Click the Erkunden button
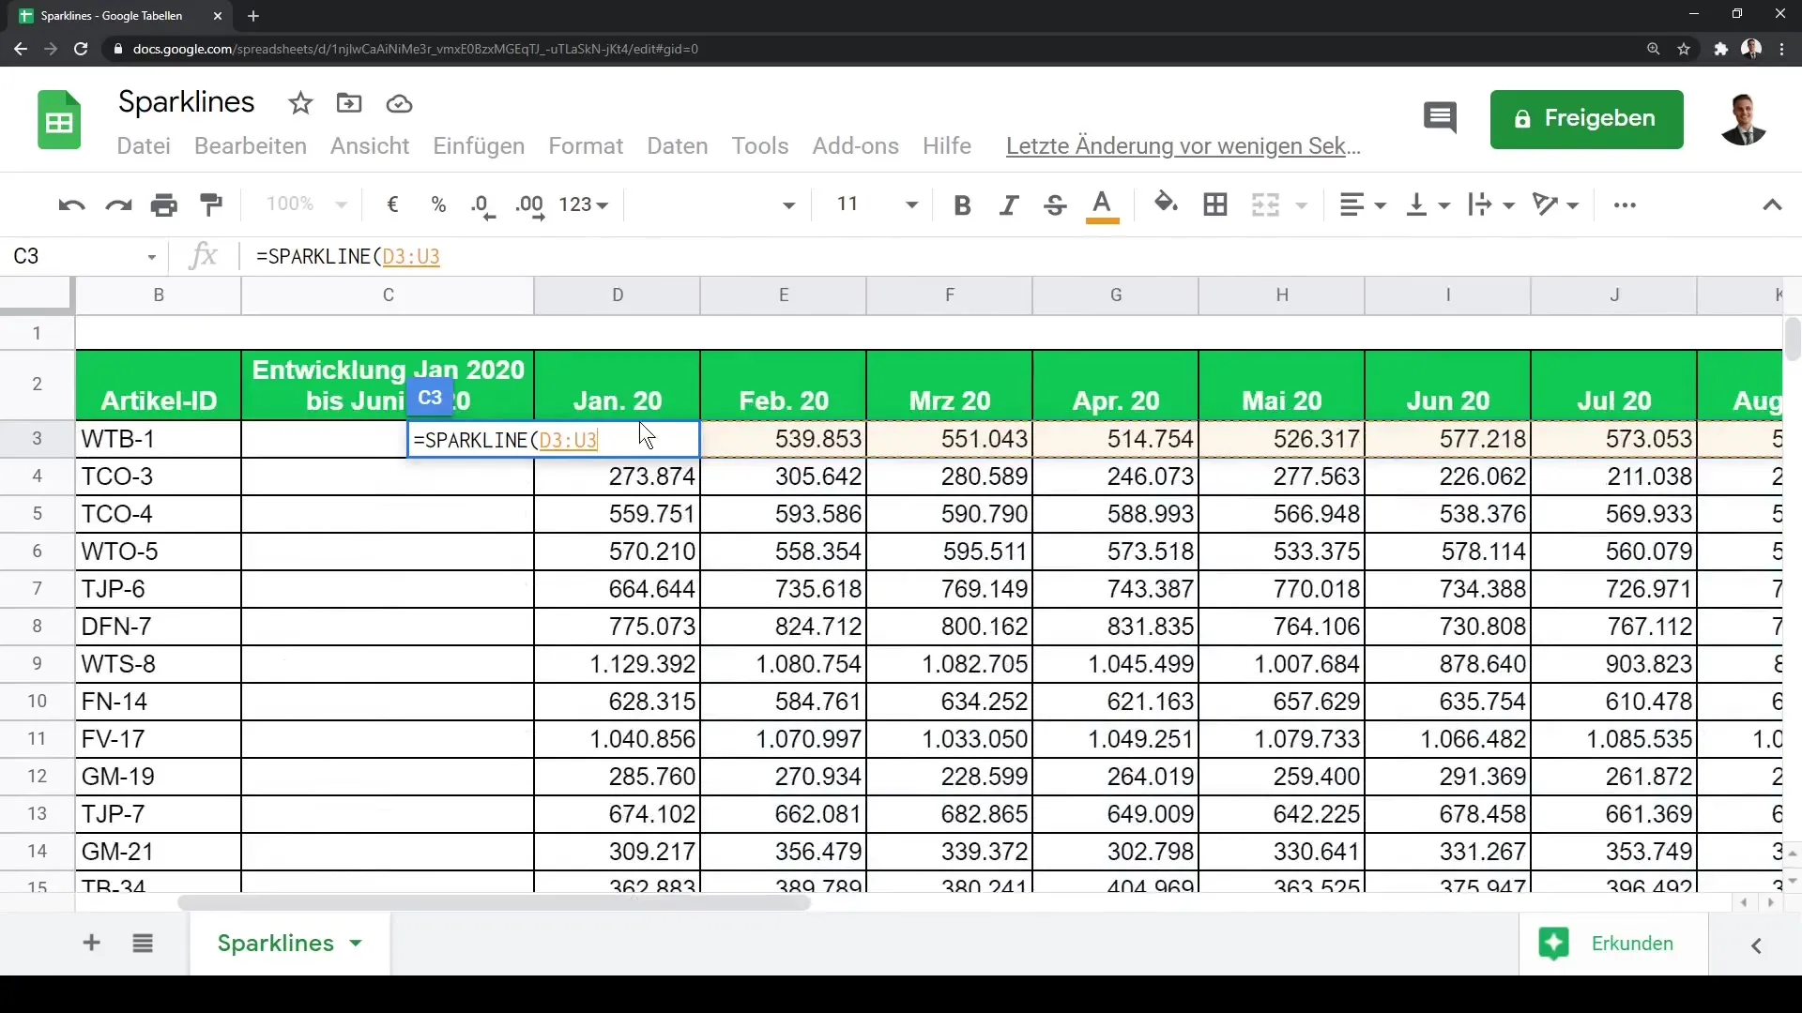 (1612, 944)
